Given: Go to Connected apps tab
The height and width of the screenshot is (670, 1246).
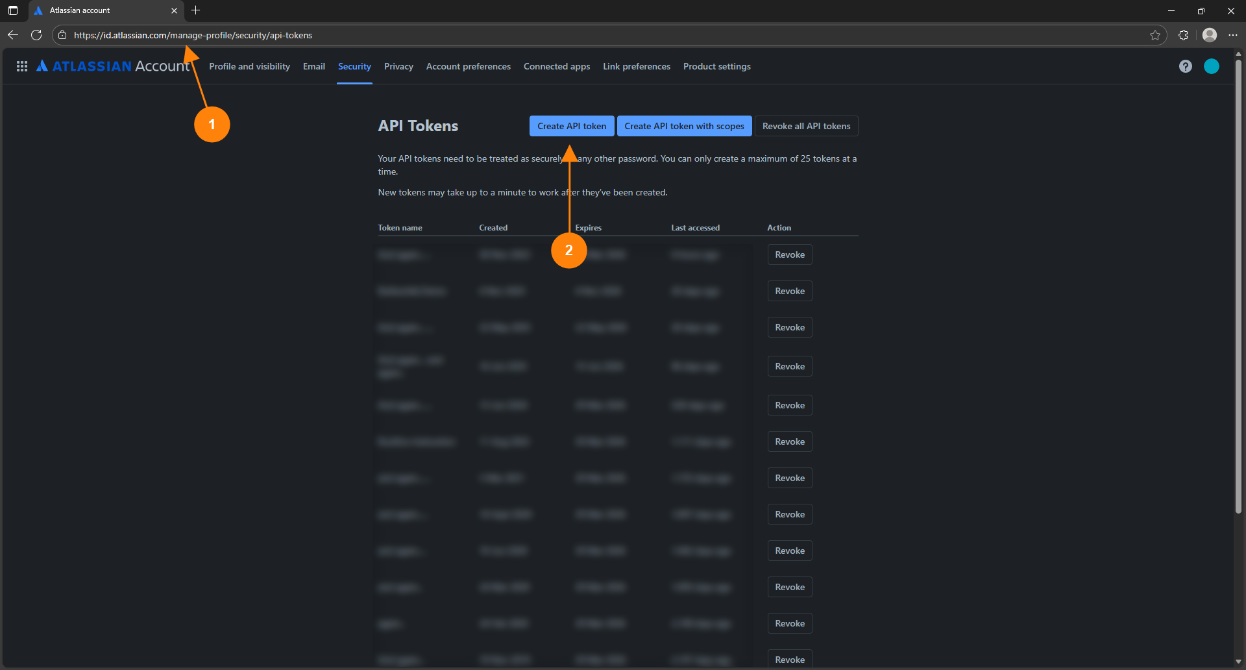Looking at the screenshot, I should click(x=556, y=66).
